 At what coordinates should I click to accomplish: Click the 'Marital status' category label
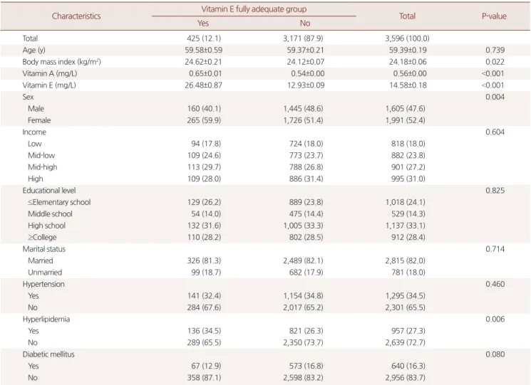pyautogui.click(x=44, y=249)
